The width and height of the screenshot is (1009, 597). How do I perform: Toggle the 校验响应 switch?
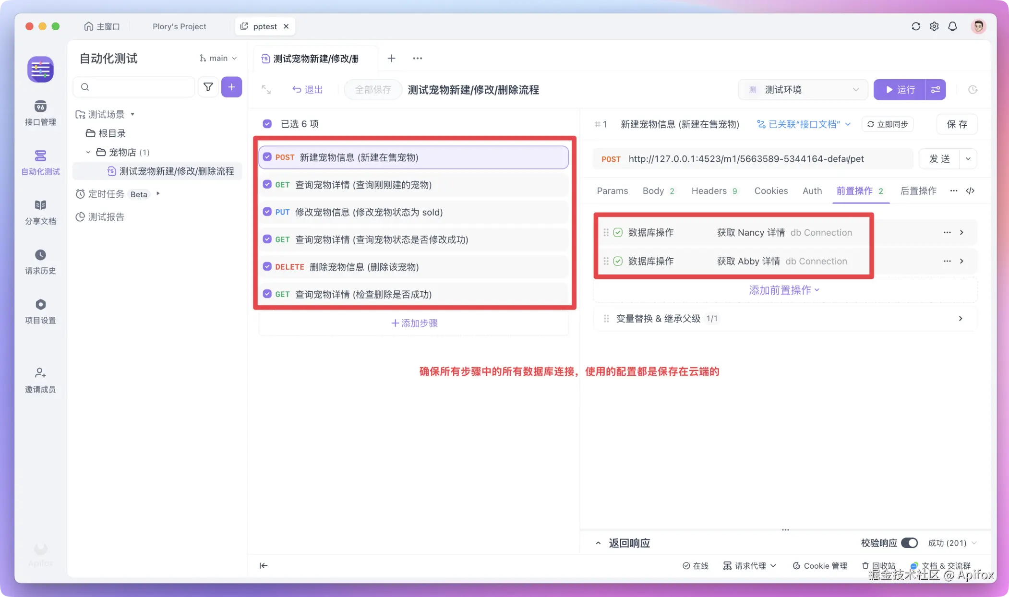click(x=909, y=543)
